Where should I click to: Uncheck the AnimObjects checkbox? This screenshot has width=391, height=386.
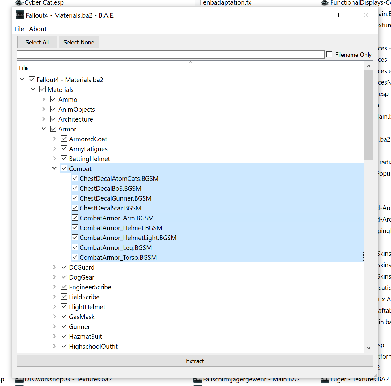pos(53,109)
